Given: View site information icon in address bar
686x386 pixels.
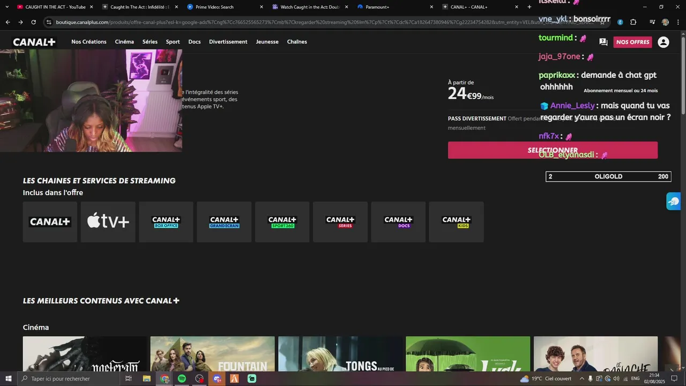Looking at the screenshot, I should (49, 22).
